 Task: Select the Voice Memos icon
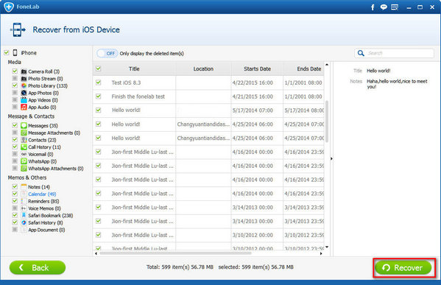click(24, 208)
